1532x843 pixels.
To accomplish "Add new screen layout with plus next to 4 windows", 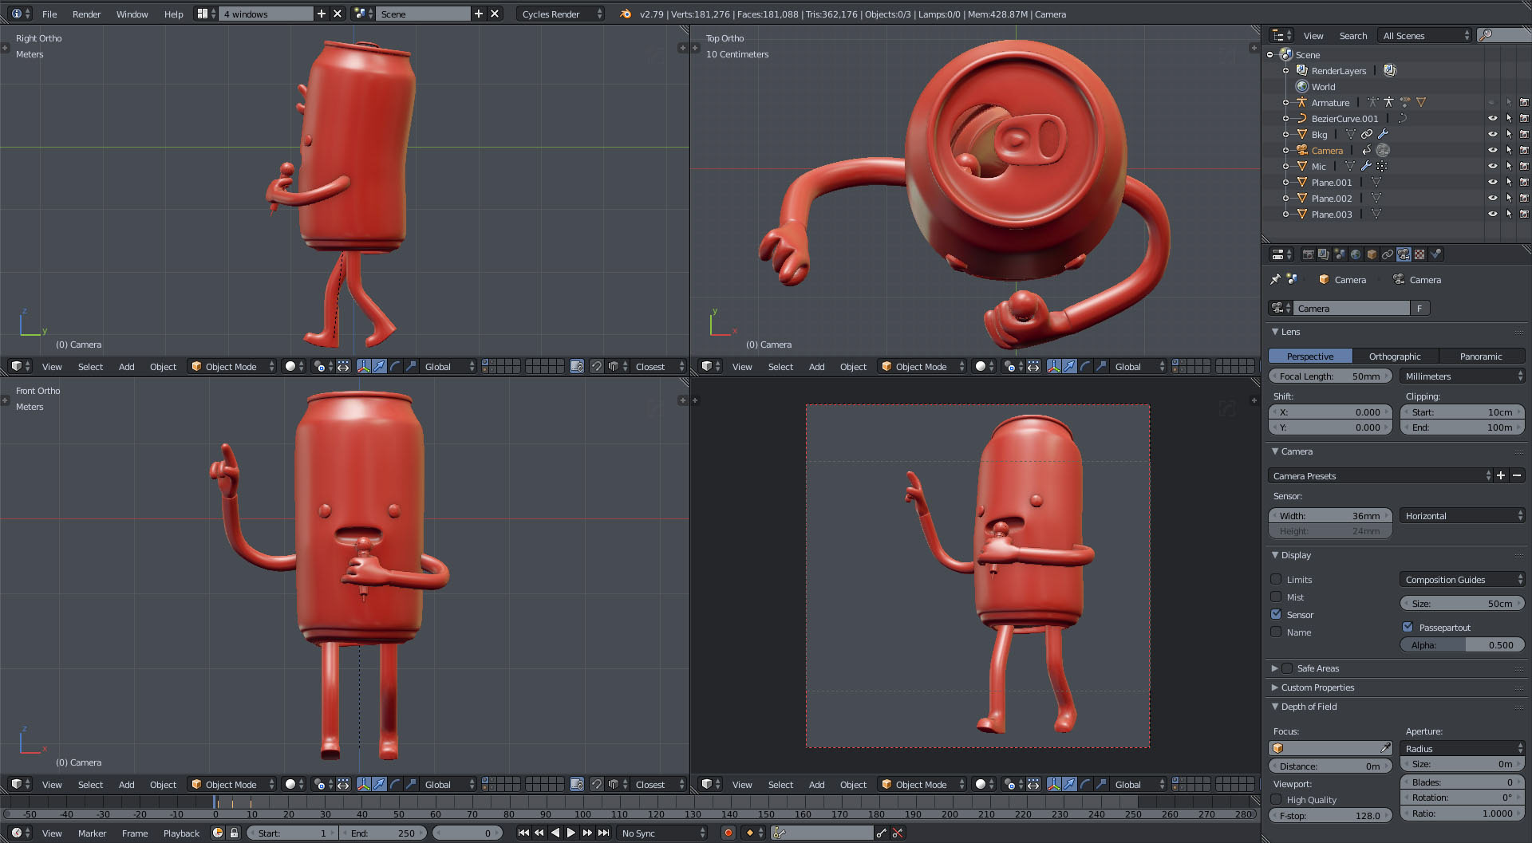I will click(x=322, y=14).
